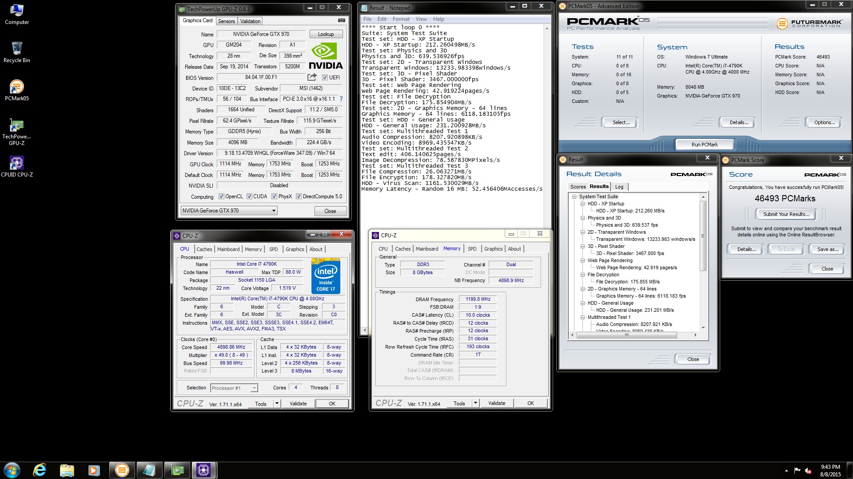Toggle the PhysX checkbox

(x=274, y=196)
